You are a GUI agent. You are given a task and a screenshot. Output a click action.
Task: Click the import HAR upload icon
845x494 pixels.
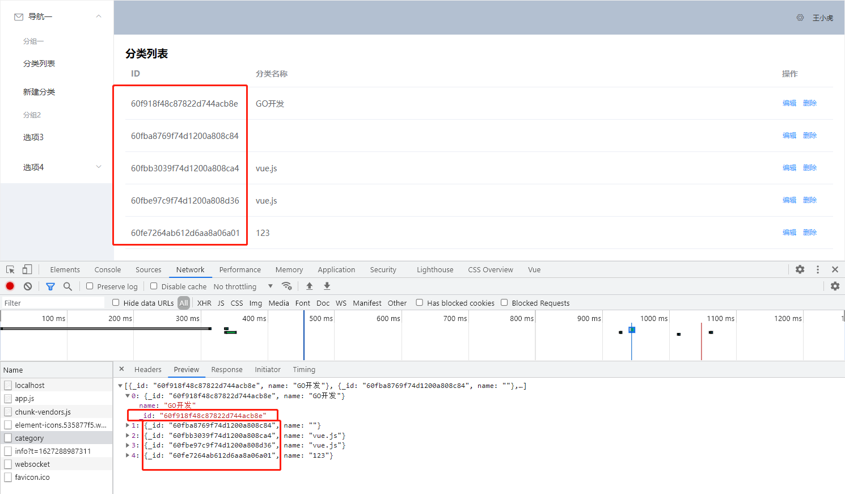[x=310, y=286]
